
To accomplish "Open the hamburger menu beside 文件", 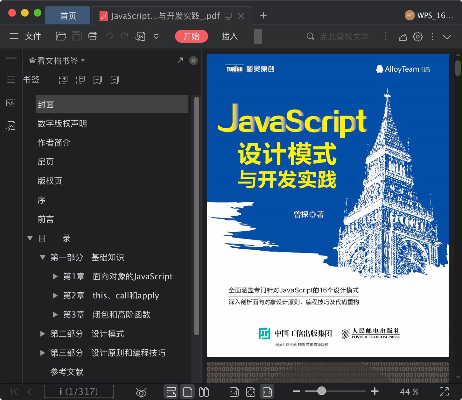I will pyautogui.click(x=14, y=36).
